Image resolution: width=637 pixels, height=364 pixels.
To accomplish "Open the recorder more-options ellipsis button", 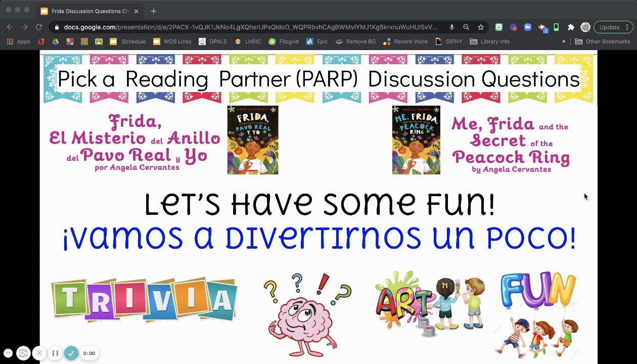I will pos(8,353).
